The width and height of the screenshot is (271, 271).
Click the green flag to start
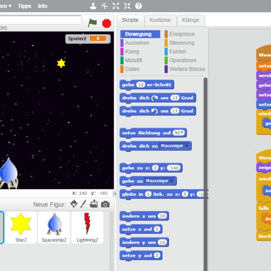click(x=92, y=23)
